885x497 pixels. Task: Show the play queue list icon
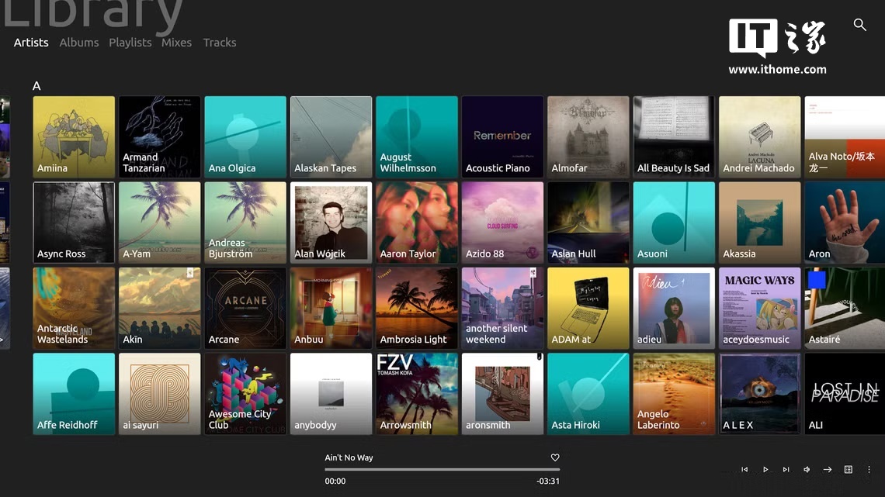(849, 469)
